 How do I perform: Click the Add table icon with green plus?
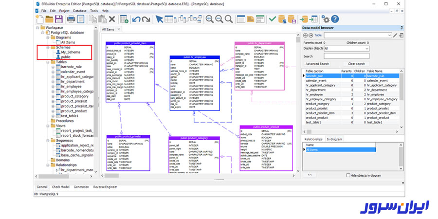(x=124, y=19)
